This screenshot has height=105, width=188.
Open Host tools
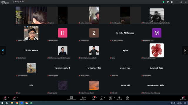pyautogui.click(x=119, y=98)
